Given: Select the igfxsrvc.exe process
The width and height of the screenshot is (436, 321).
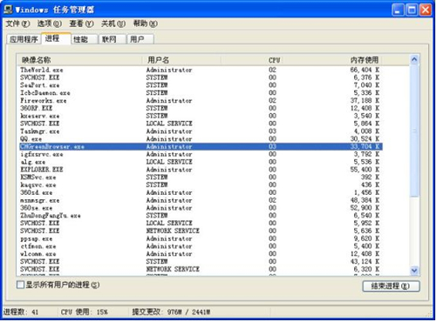Looking at the screenshot, I should [x=200, y=154].
